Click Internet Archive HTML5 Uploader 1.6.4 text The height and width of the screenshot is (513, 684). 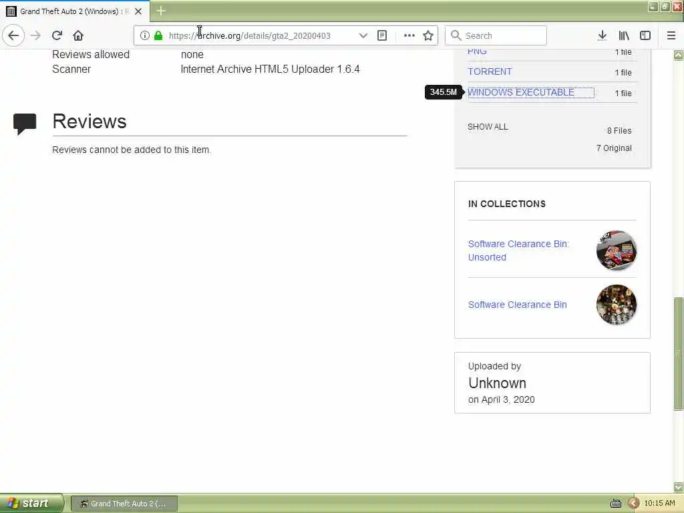[270, 69]
